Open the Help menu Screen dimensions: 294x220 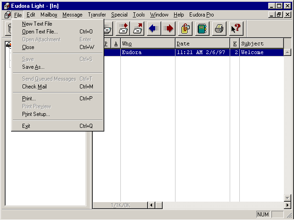coord(179,15)
